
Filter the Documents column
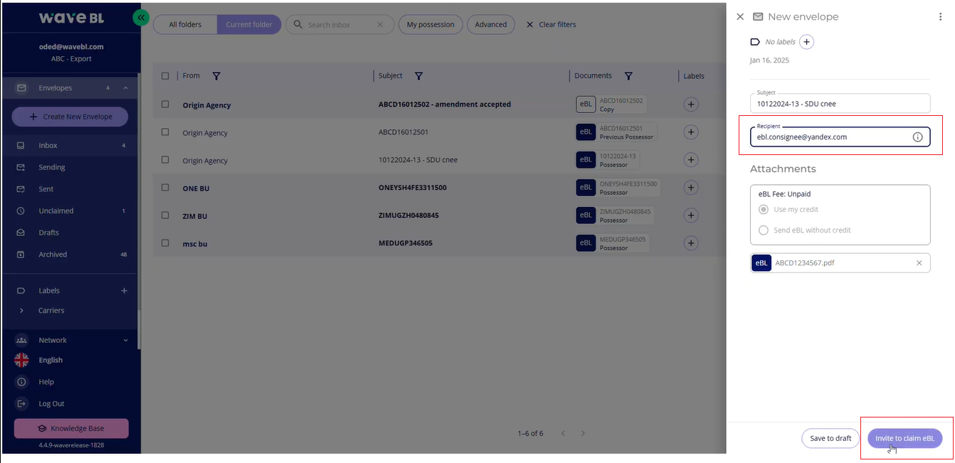click(x=628, y=76)
